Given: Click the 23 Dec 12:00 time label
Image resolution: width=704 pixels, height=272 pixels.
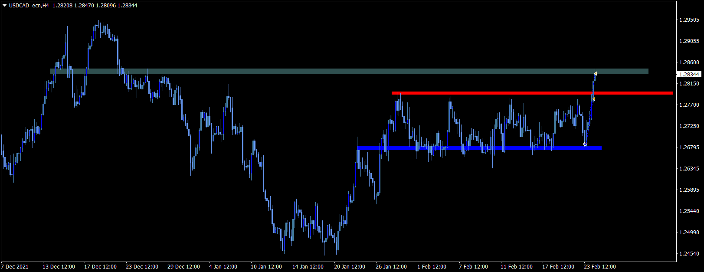Looking at the screenshot, I should 142,267.
